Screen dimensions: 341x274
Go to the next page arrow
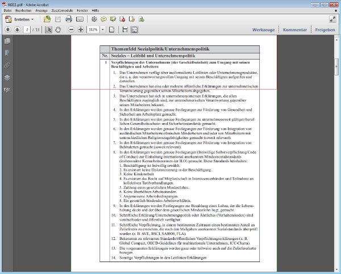(18, 29)
